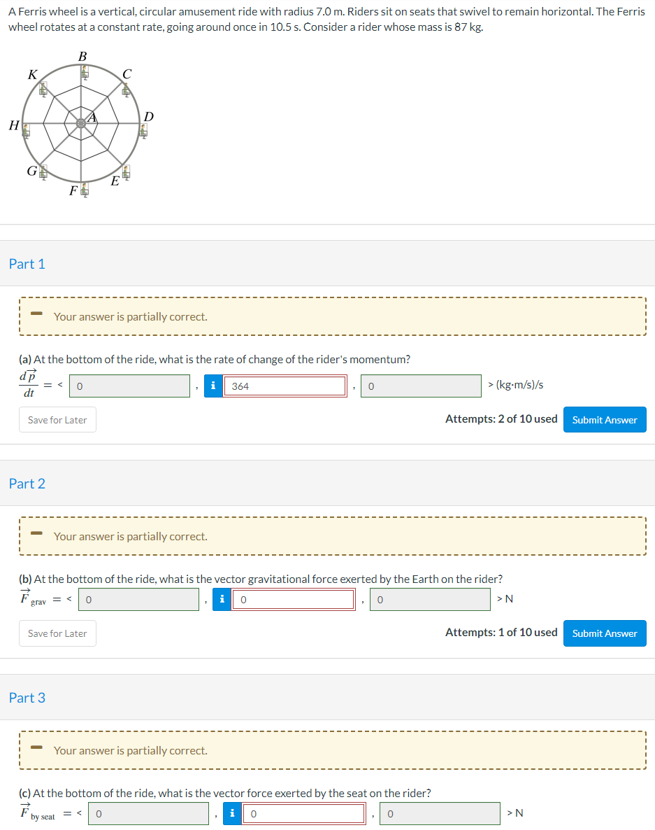Open the info tooltip beside the 364 field in Part 1
Image resolution: width=655 pixels, height=830 pixels.
213,385
